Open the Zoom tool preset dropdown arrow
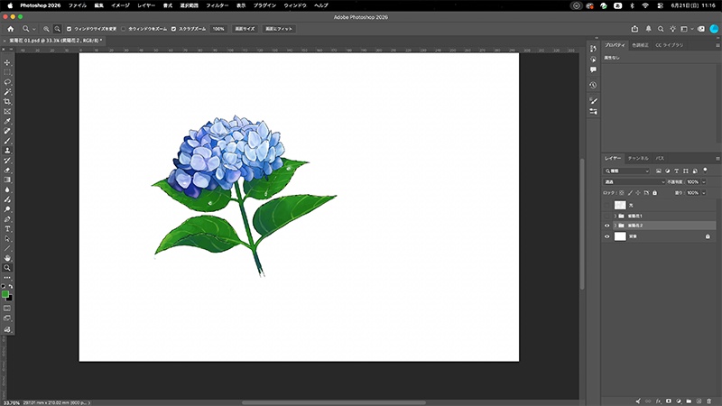 [33, 29]
